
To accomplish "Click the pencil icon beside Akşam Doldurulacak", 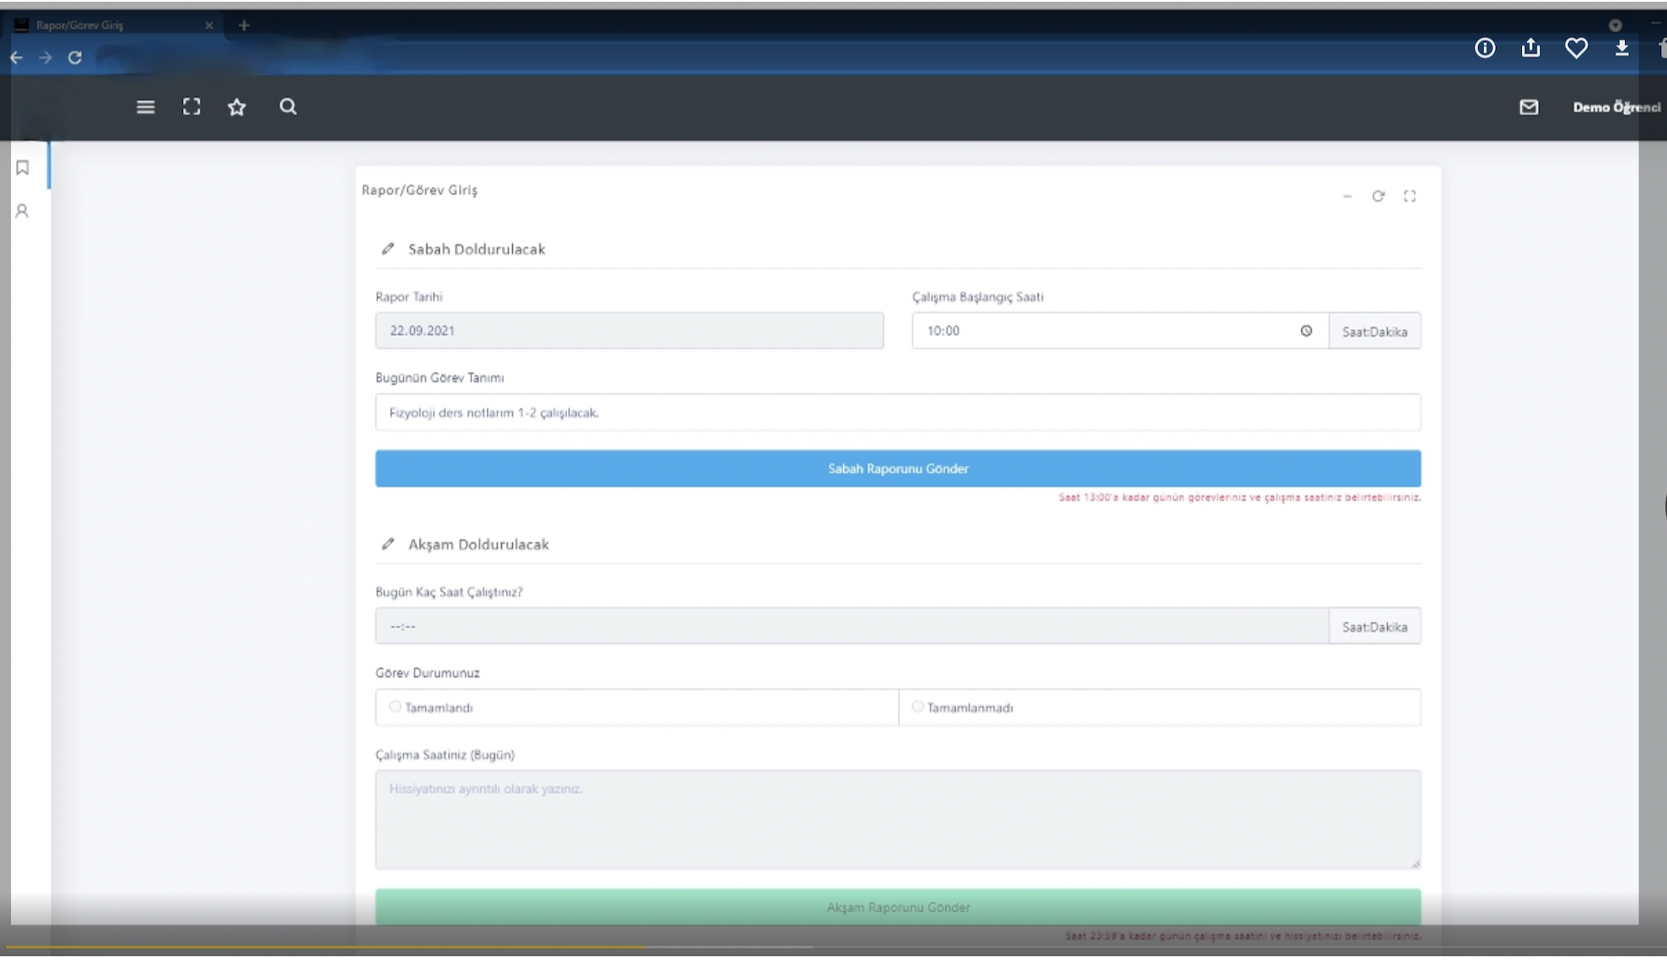I will pos(388,545).
